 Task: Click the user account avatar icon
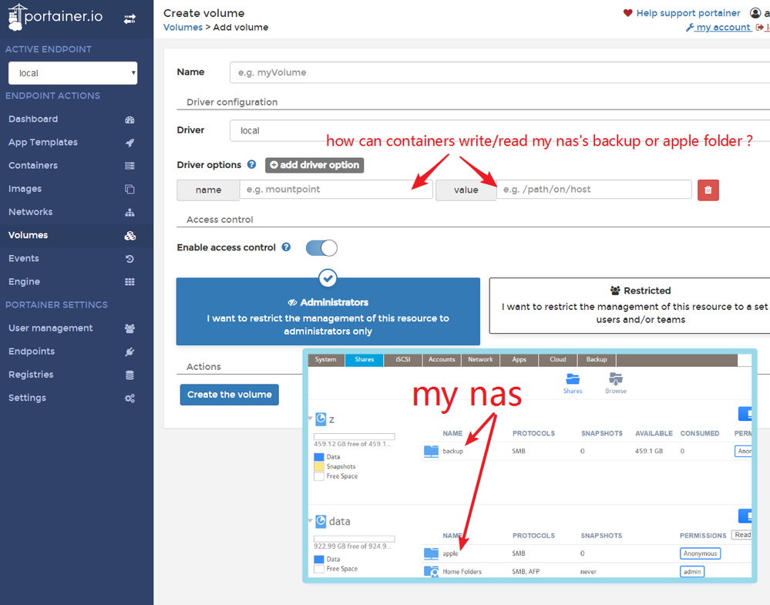(755, 13)
